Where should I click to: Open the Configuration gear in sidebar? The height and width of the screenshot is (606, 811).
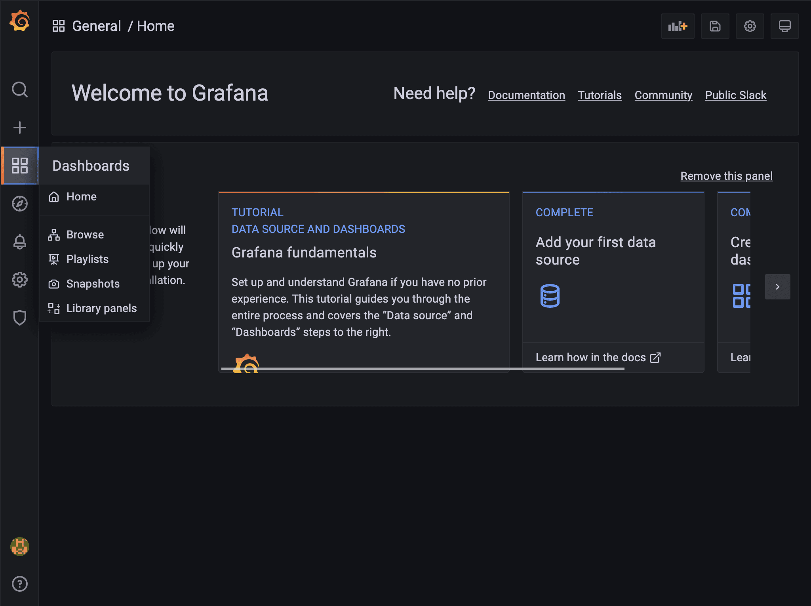[x=19, y=280]
